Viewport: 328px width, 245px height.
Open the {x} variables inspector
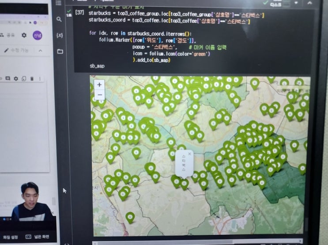click(60, 35)
